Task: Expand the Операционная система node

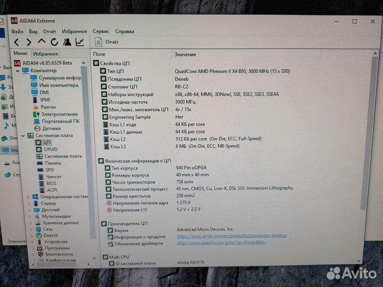Action: pyautogui.click(x=28, y=197)
